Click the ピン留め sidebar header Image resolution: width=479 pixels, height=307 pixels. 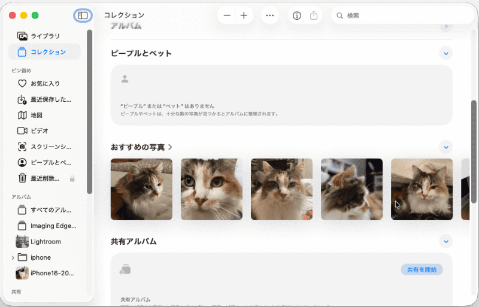pos(22,71)
